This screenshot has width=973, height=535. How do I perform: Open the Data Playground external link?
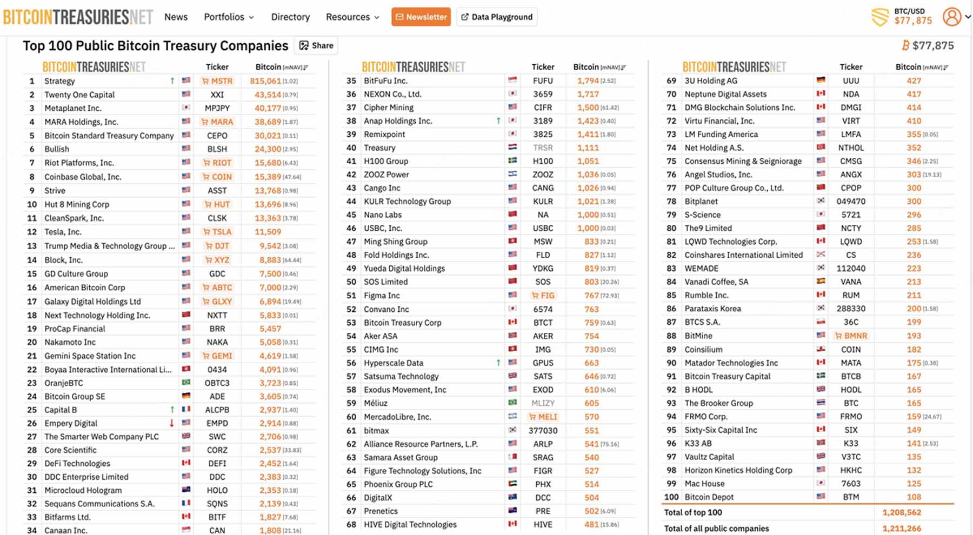pyautogui.click(x=497, y=17)
